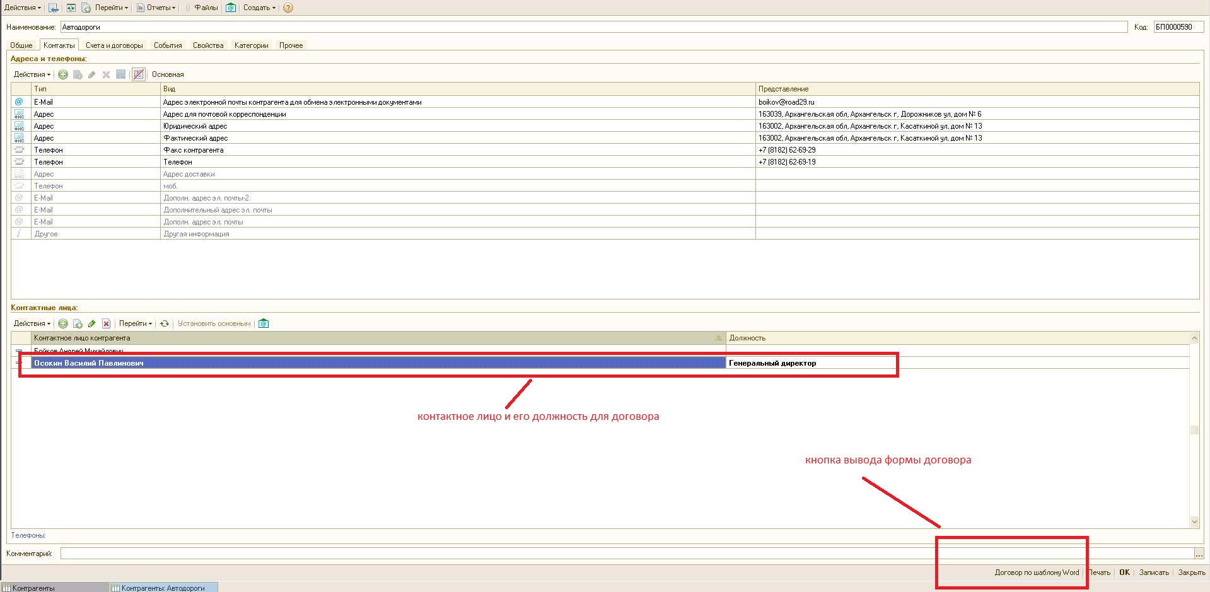
Task: Switch to Счета и договоры tab
Action: (114, 45)
